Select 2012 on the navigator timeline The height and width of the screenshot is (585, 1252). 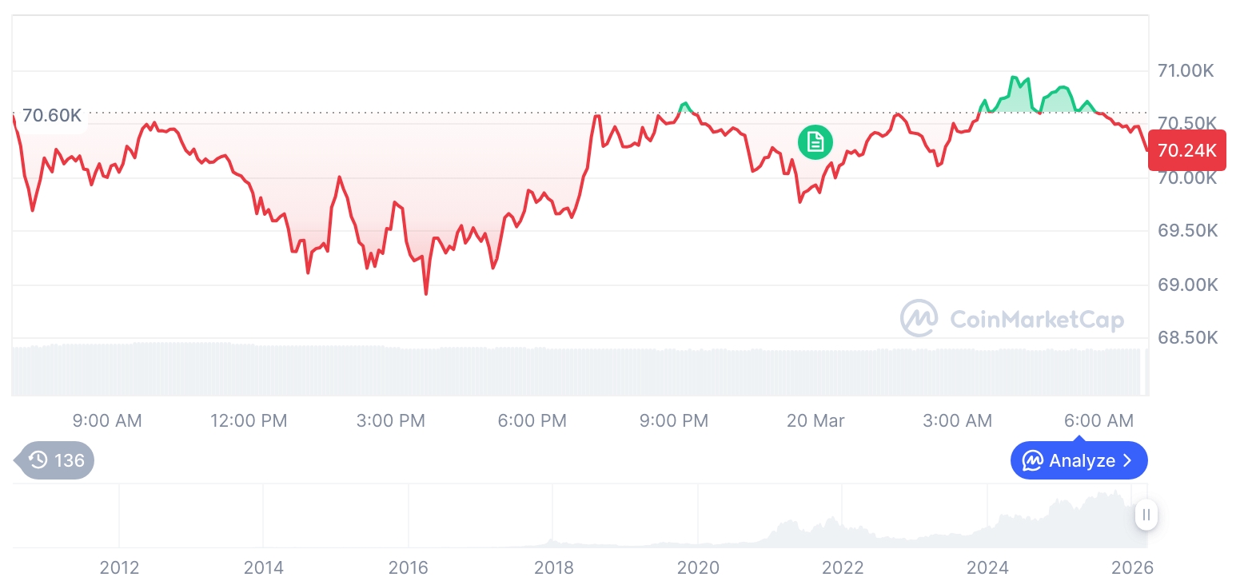[119, 567]
